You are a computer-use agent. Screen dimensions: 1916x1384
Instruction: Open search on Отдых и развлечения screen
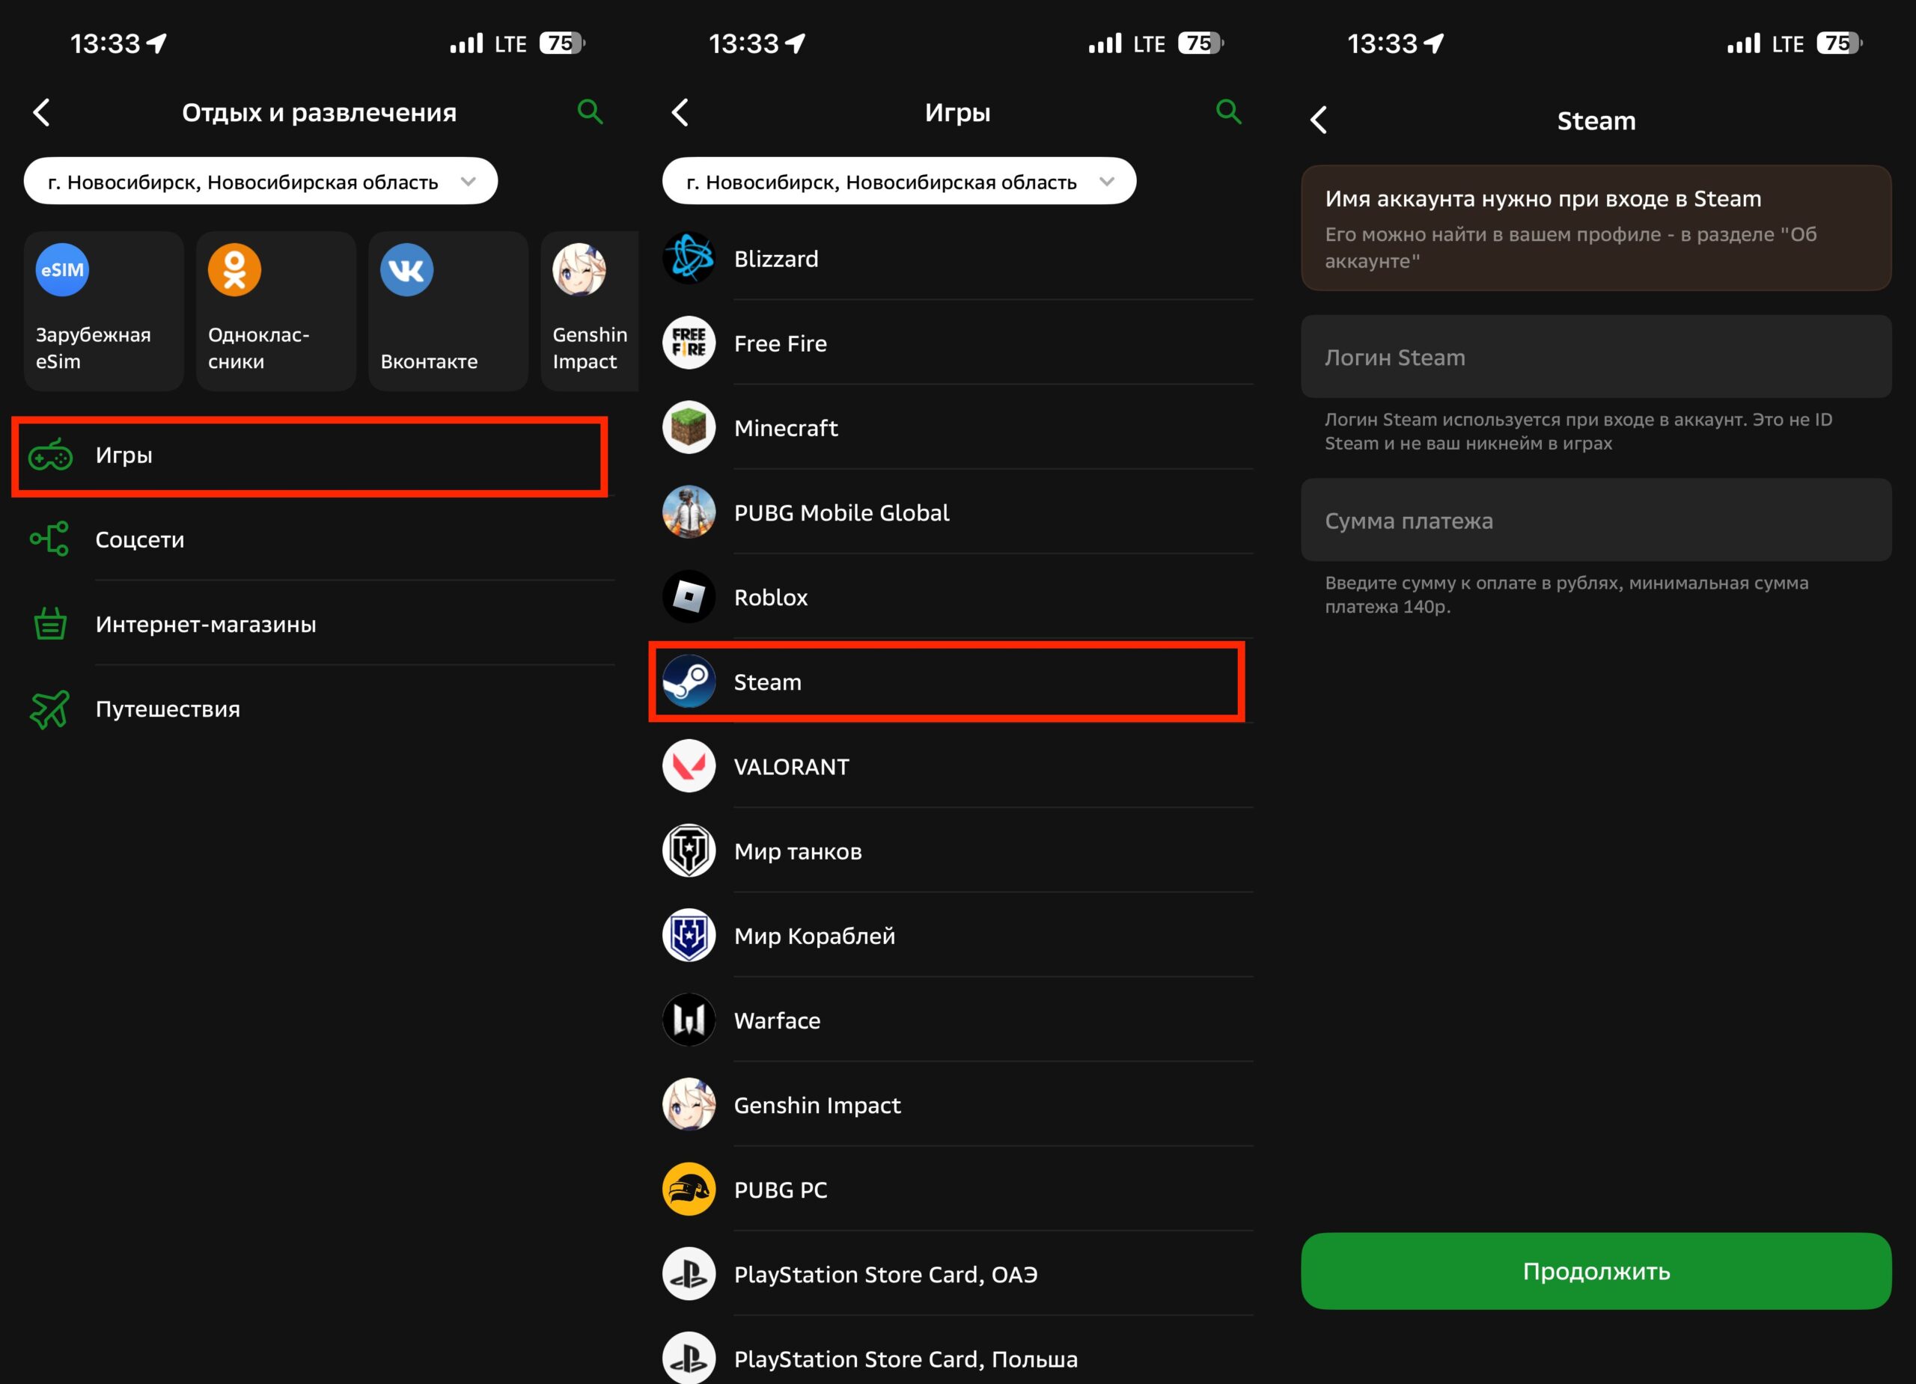pyautogui.click(x=589, y=111)
